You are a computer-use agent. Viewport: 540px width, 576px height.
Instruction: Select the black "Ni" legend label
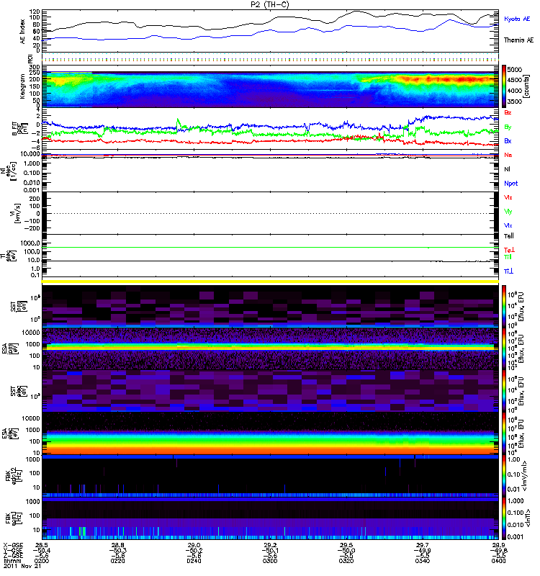[507, 169]
